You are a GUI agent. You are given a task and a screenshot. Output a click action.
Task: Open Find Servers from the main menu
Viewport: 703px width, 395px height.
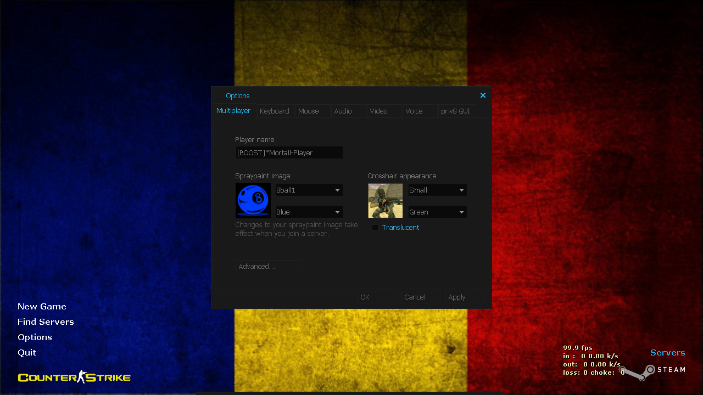click(x=46, y=321)
